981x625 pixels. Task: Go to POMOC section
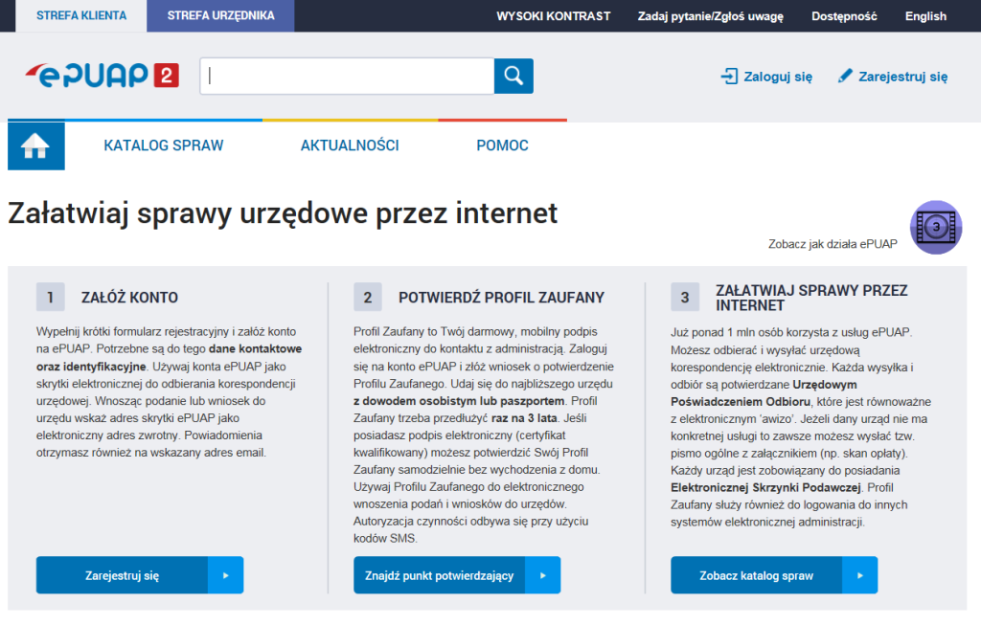tap(502, 145)
